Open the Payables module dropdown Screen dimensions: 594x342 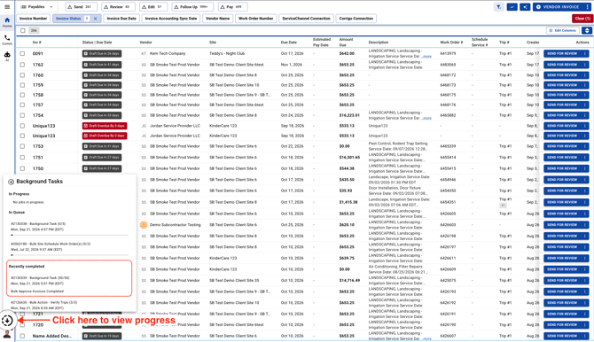tap(36, 7)
